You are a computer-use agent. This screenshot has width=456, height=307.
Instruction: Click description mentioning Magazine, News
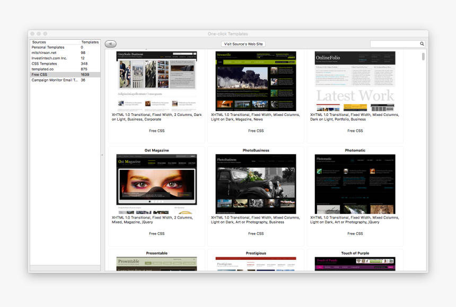pyautogui.click(x=256, y=117)
